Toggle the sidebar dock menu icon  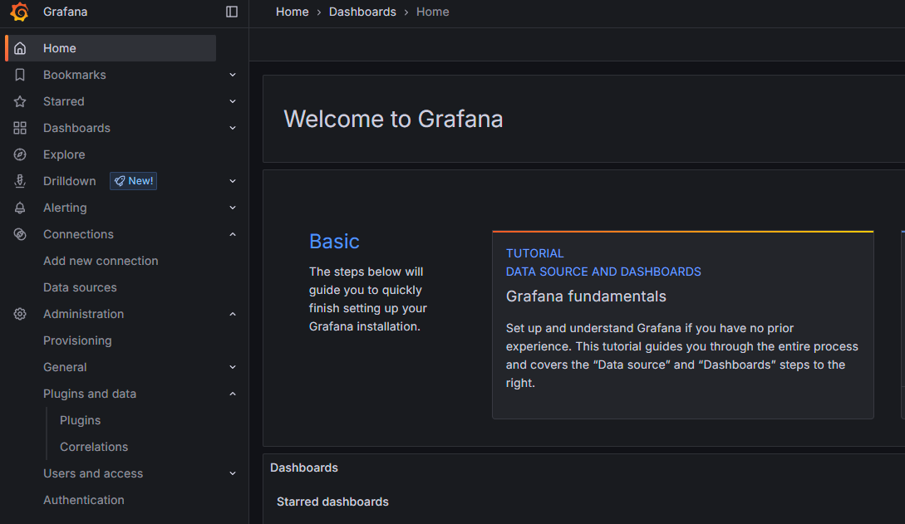pos(232,12)
